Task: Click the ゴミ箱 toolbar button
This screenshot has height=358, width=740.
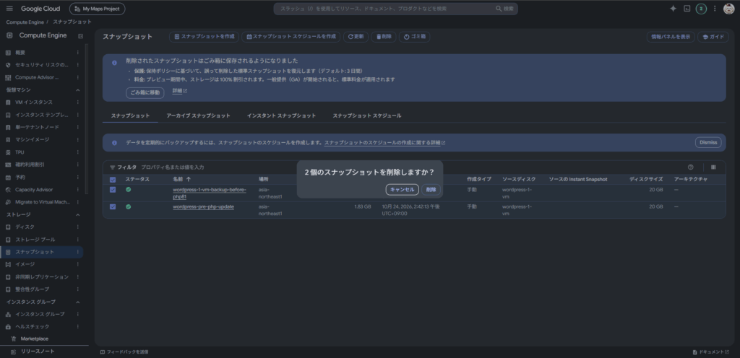Action: [x=414, y=37]
